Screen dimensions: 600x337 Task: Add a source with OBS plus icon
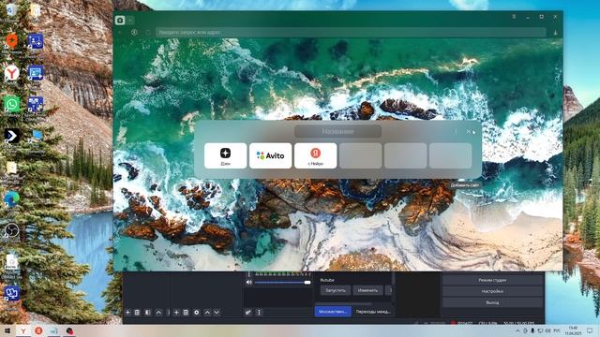[176, 312]
